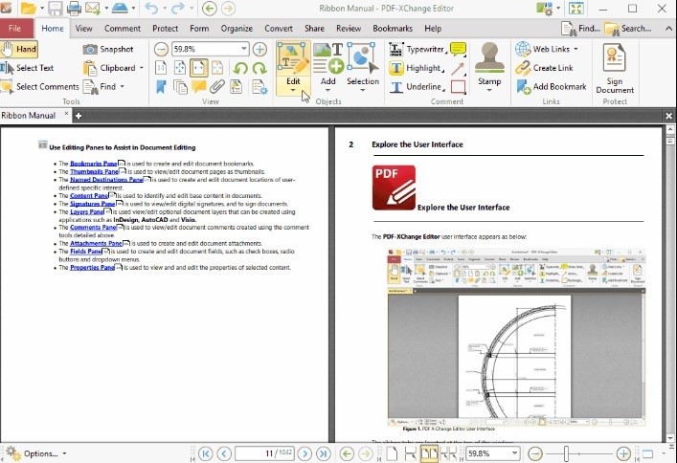Click the Search... button in tab bar

click(x=628, y=29)
